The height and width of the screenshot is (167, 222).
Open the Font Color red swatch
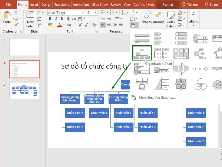tap(60, 25)
